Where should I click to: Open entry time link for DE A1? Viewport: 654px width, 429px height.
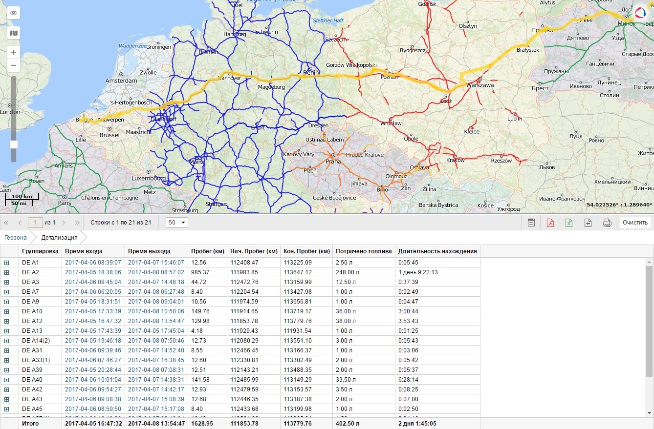92,263
